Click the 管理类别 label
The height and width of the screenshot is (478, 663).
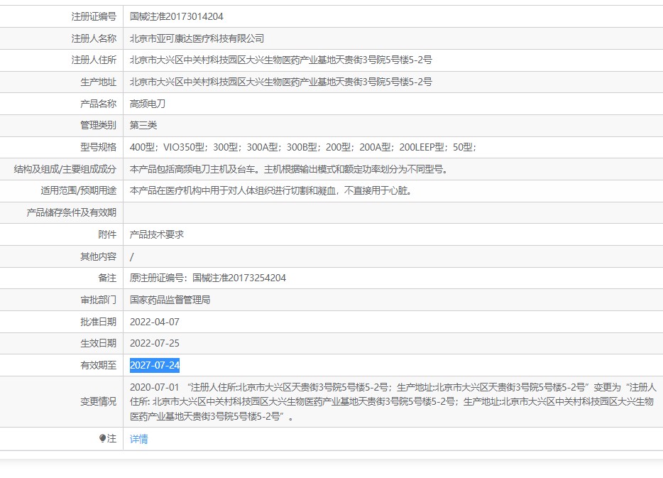pos(99,125)
